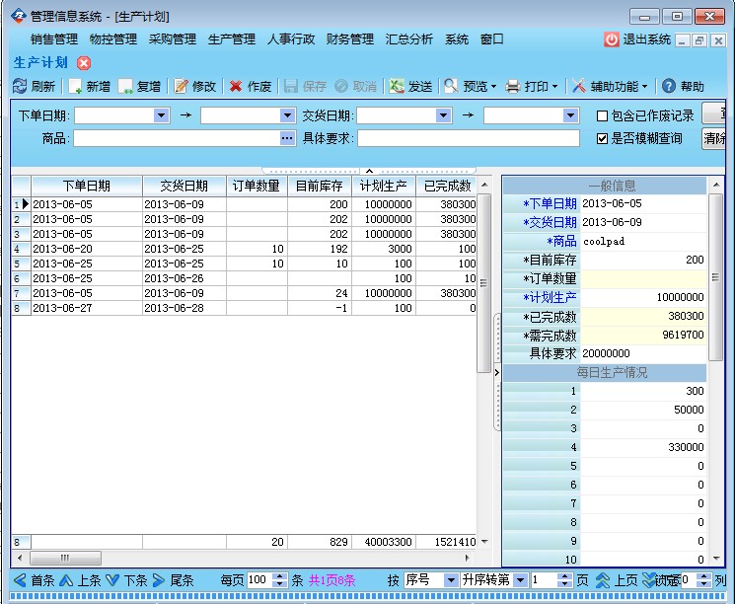735x604 pixels.
Task: Open the 升序 sort order dropdown
Action: tap(520, 580)
